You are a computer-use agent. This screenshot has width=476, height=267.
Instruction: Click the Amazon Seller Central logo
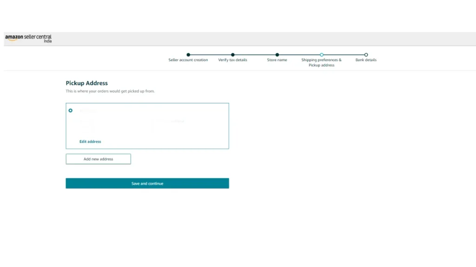[x=28, y=37]
